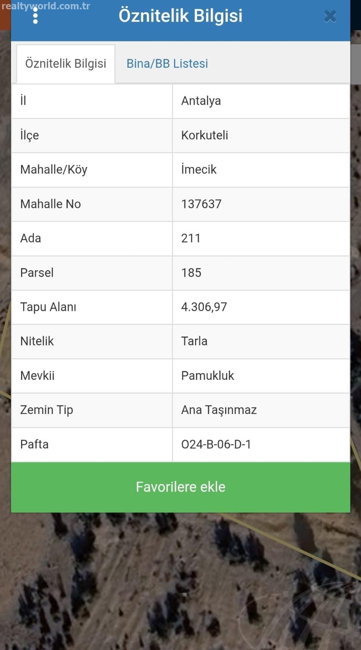This screenshot has height=650, width=361.
Task: Click the Tapu Alanı value 4.306,97
Action: pos(204,307)
